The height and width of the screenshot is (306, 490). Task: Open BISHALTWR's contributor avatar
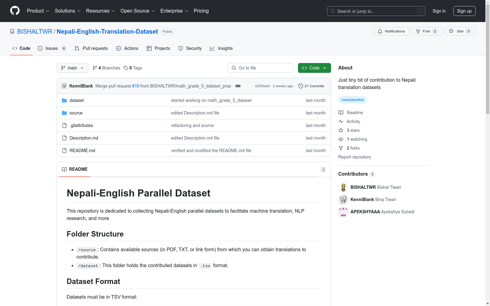[x=343, y=187]
